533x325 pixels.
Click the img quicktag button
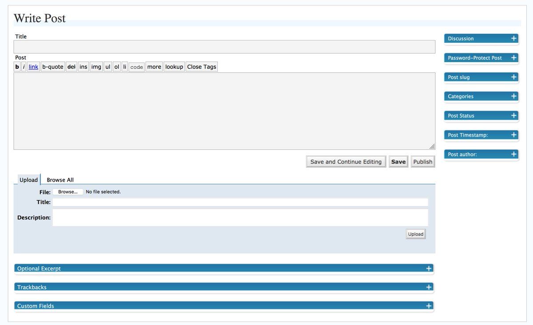96,67
